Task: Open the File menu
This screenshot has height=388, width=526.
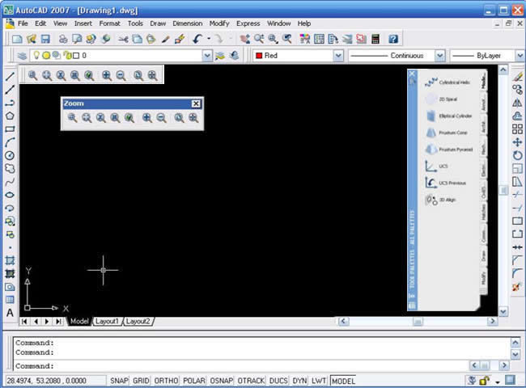Action: [23, 23]
